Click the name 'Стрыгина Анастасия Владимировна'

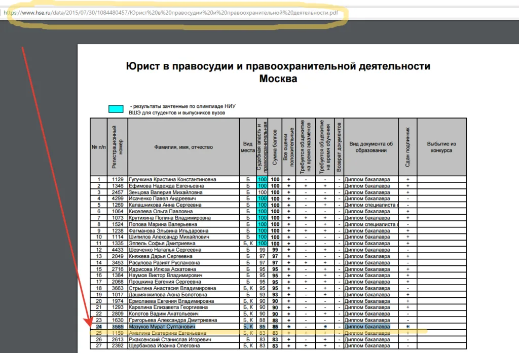172,288
